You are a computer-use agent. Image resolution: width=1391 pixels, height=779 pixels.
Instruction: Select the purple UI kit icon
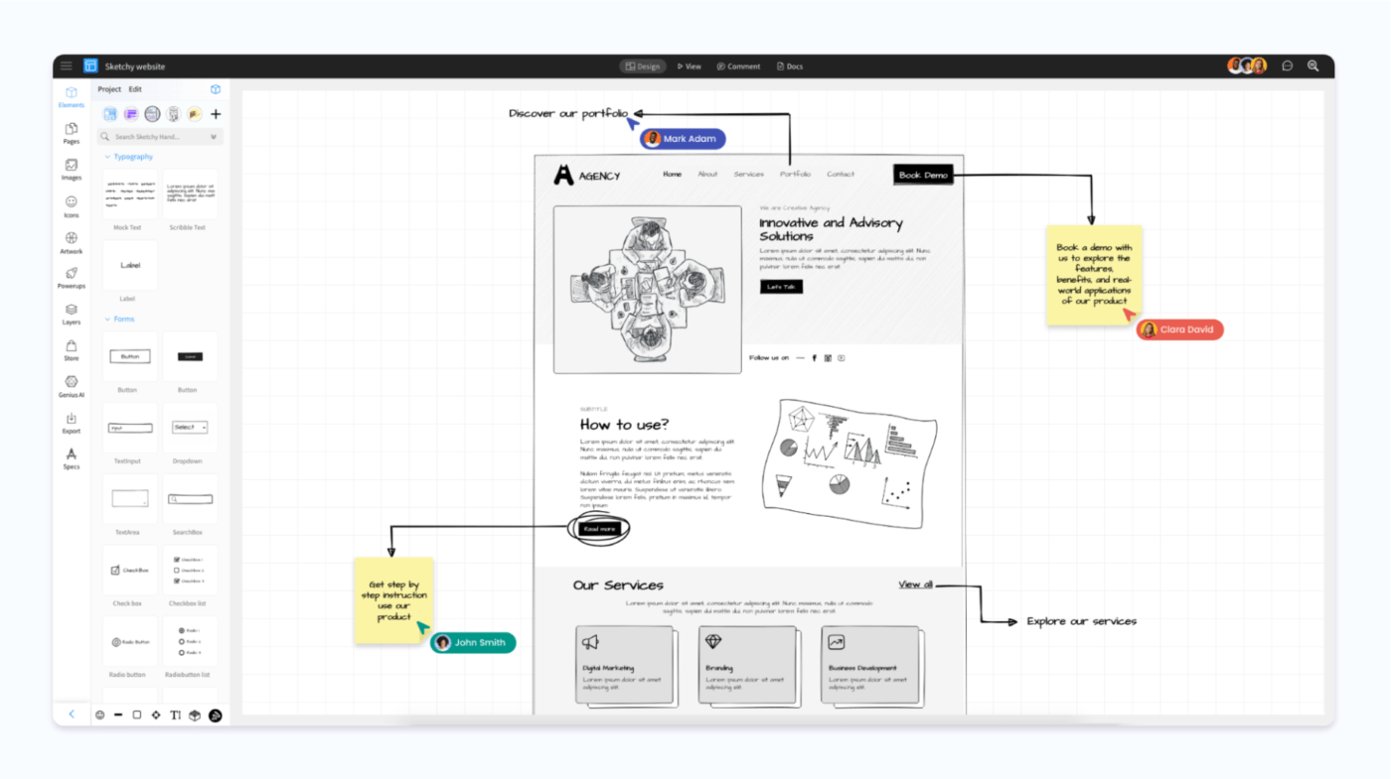click(131, 114)
